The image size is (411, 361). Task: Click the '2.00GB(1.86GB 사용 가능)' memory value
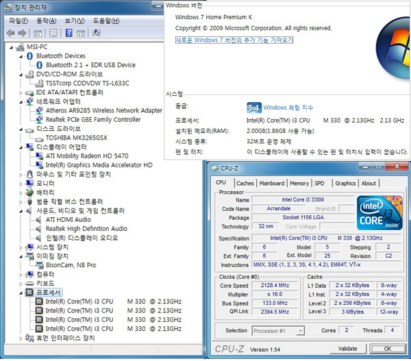280,131
